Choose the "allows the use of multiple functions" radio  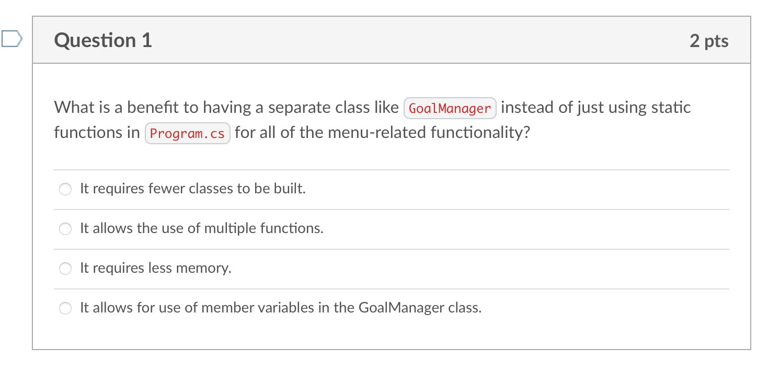(65, 229)
